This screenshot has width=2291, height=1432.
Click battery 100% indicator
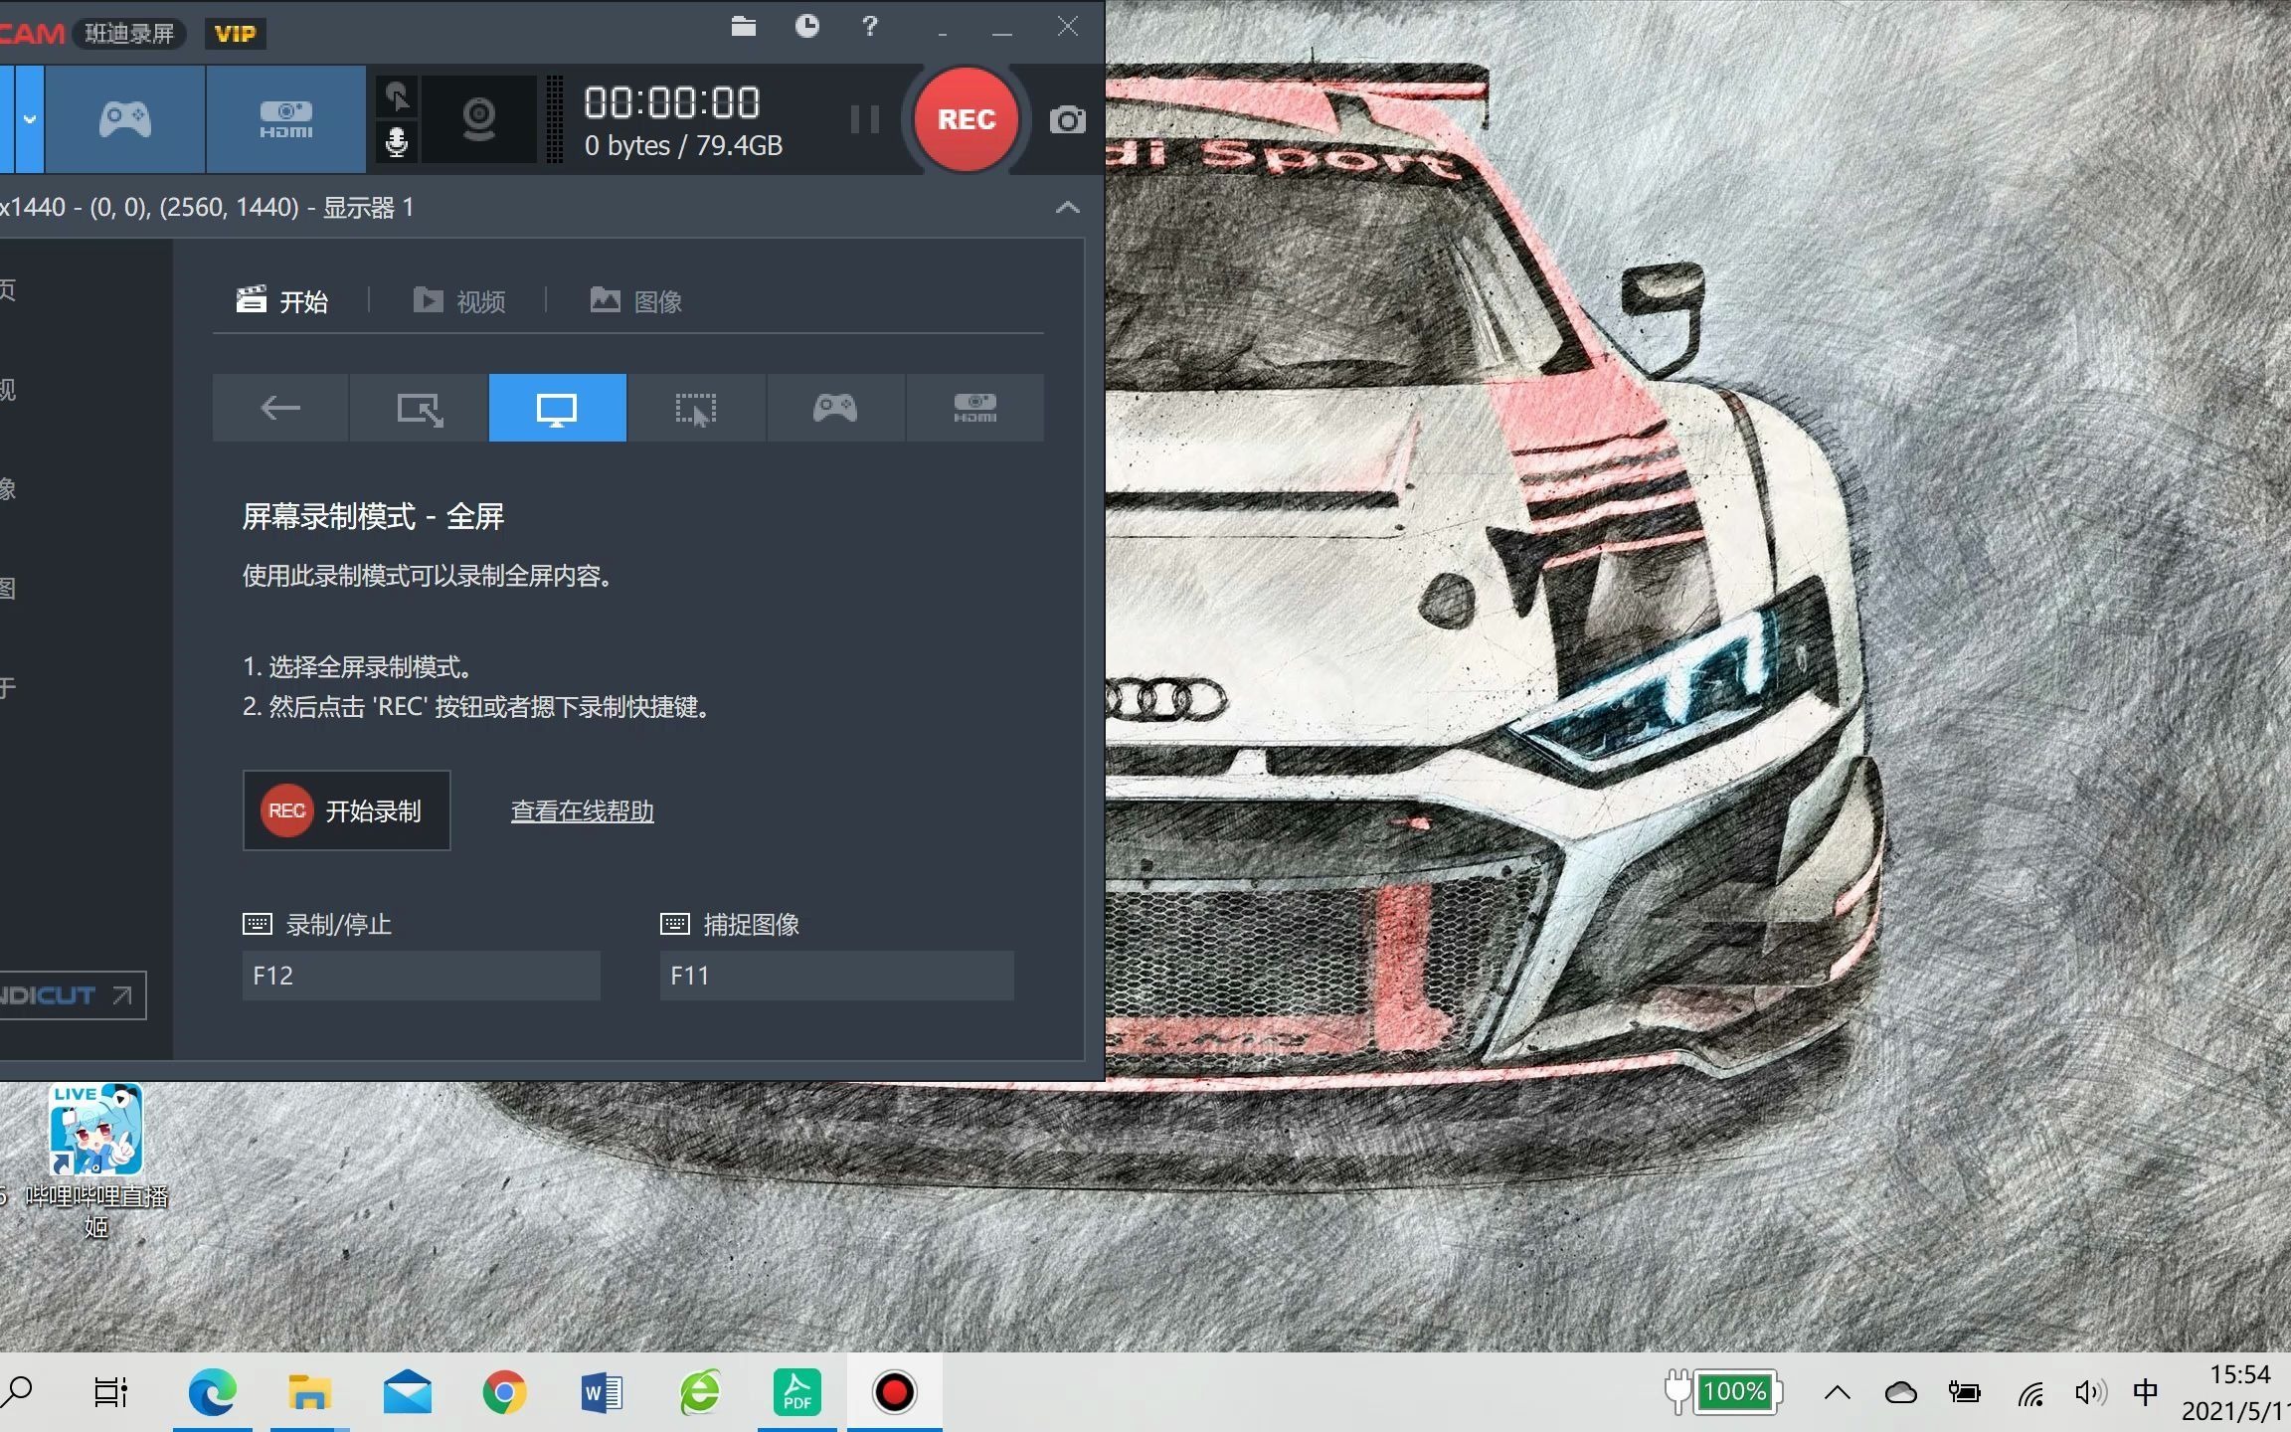tap(1723, 1392)
